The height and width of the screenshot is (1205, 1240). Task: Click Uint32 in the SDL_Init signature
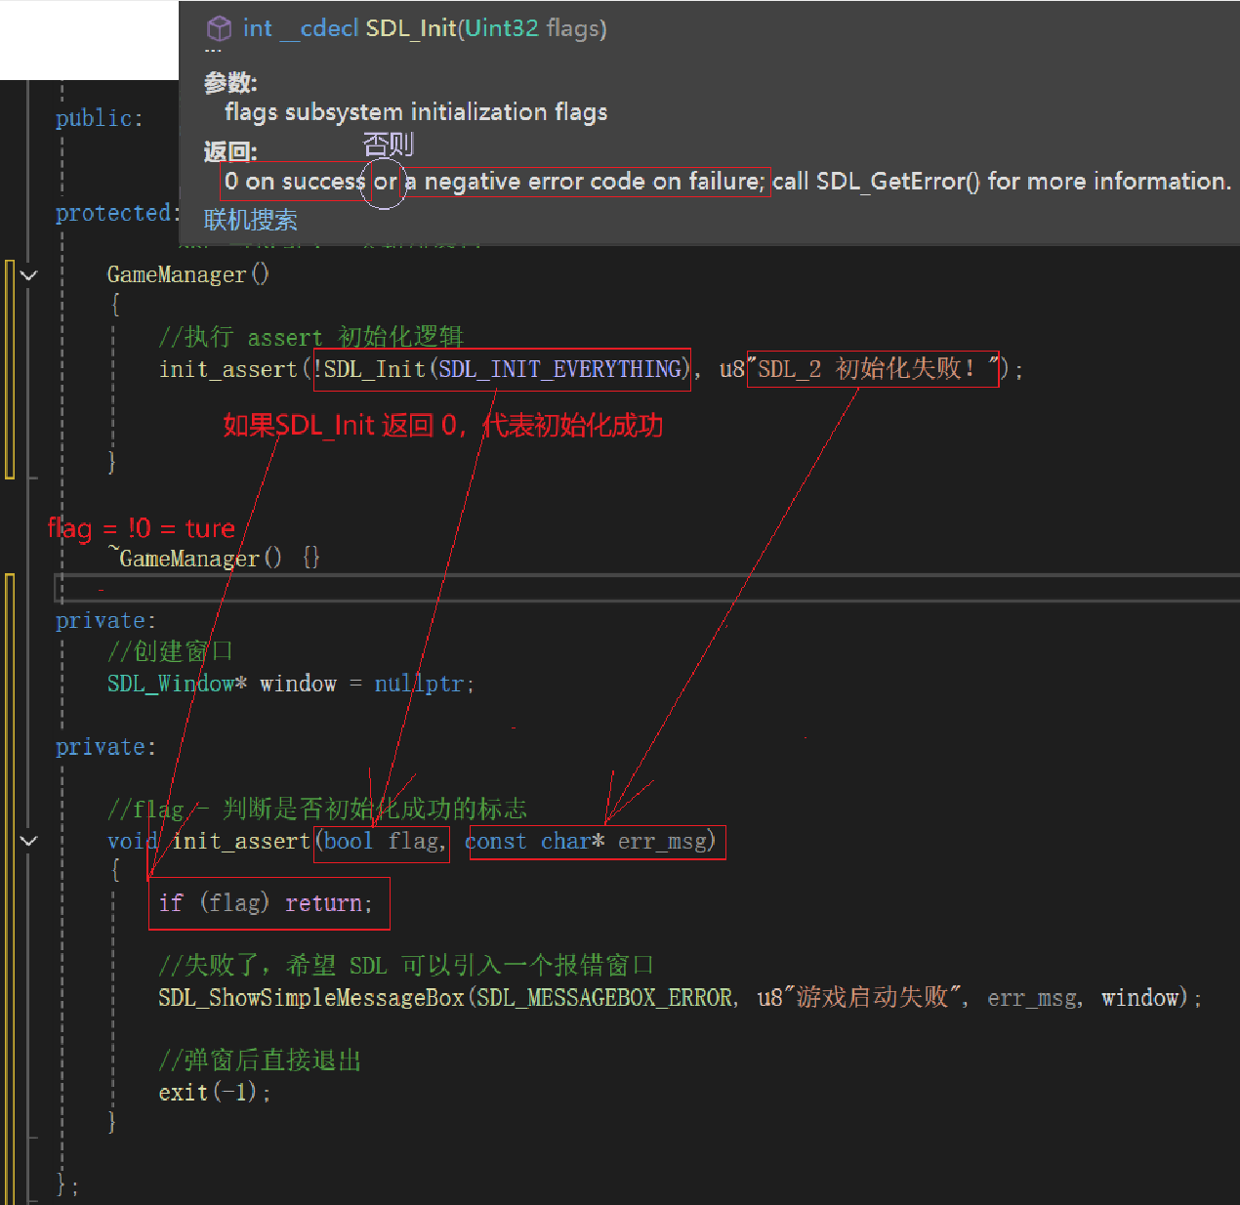[502, 28]
